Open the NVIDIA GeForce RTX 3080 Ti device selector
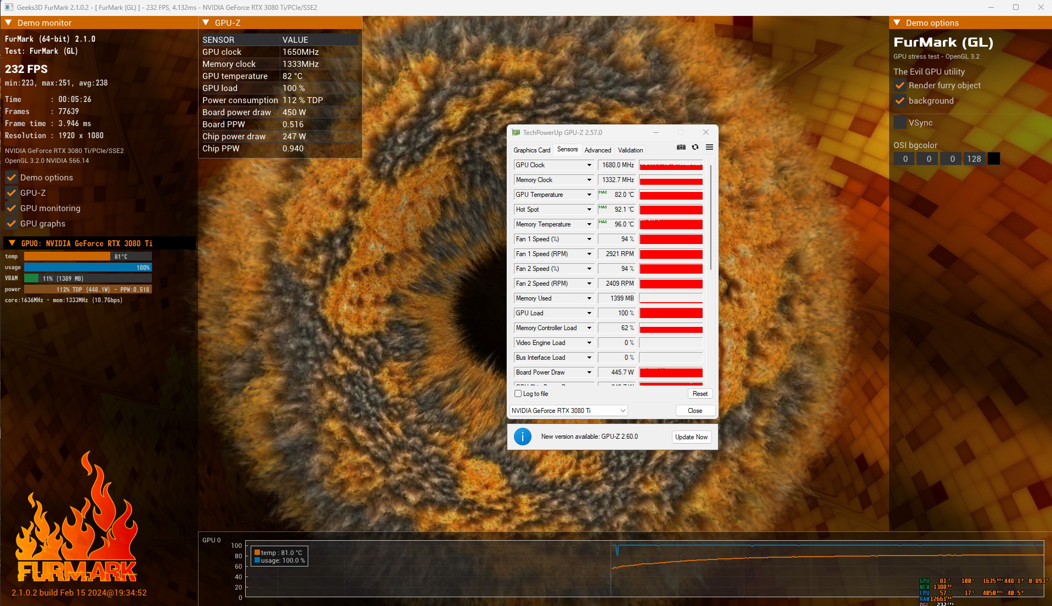The image size is (1052, 606). click(x=569, y=411)
